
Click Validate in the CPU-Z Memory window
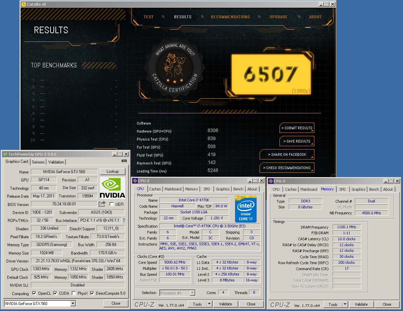361,304
